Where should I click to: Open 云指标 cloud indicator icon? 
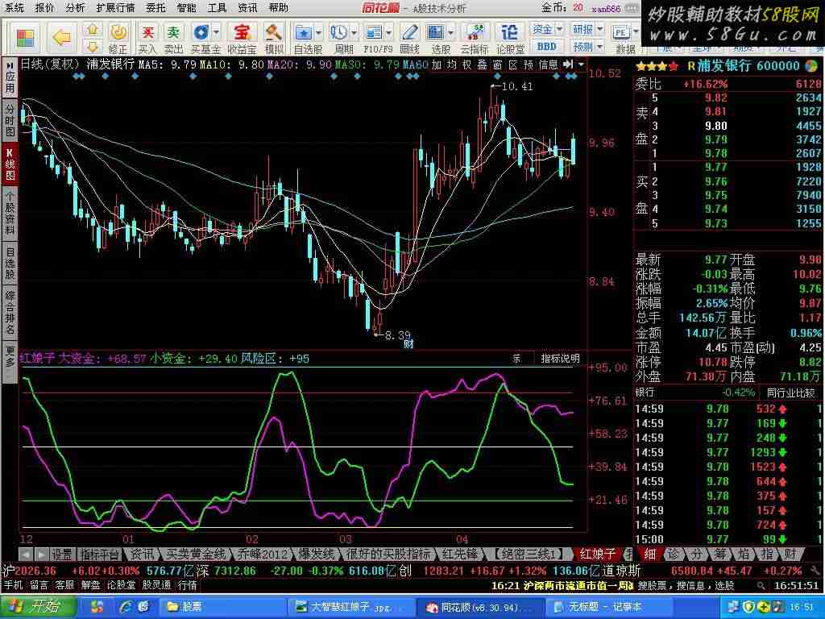pos(475,38)
